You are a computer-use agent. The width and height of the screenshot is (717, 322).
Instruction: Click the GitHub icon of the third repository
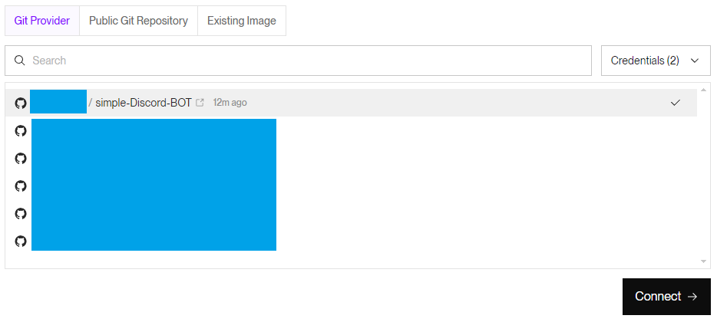tap(21, 159)
